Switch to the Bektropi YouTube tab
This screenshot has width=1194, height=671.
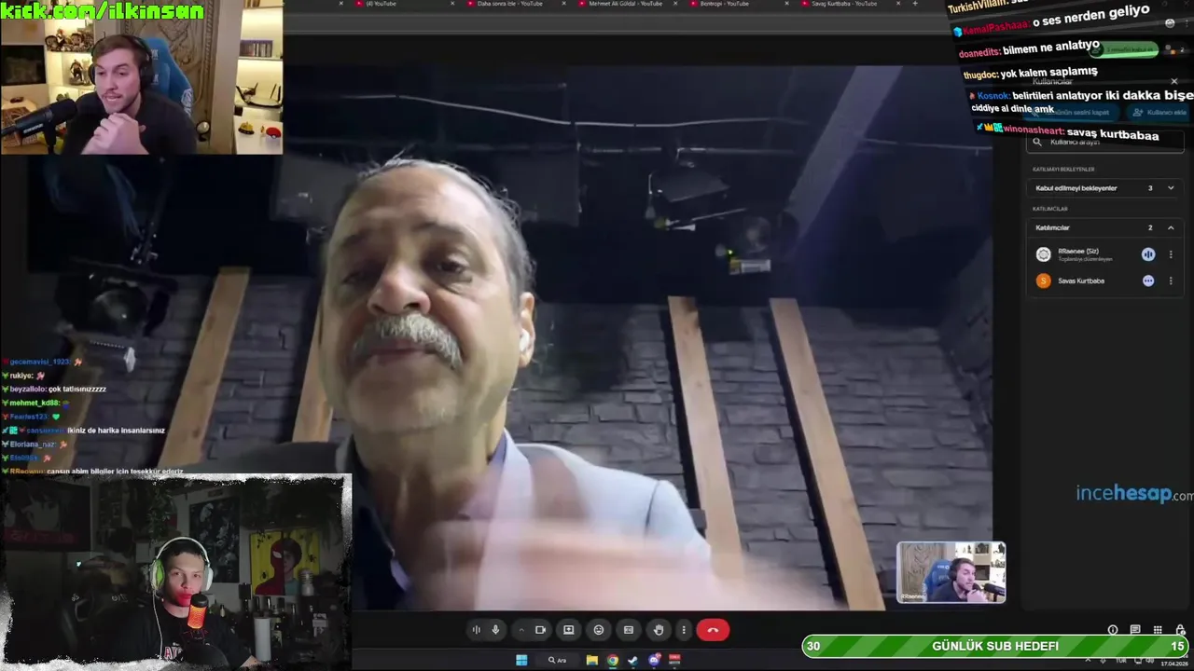(x=725, y=4)
